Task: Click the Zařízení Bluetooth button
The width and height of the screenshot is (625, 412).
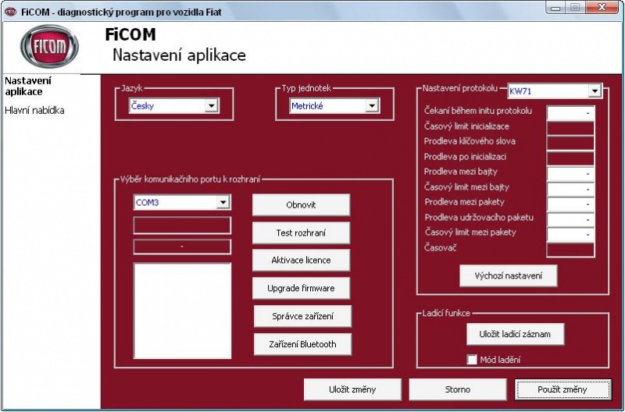Action: click(302, 344)
